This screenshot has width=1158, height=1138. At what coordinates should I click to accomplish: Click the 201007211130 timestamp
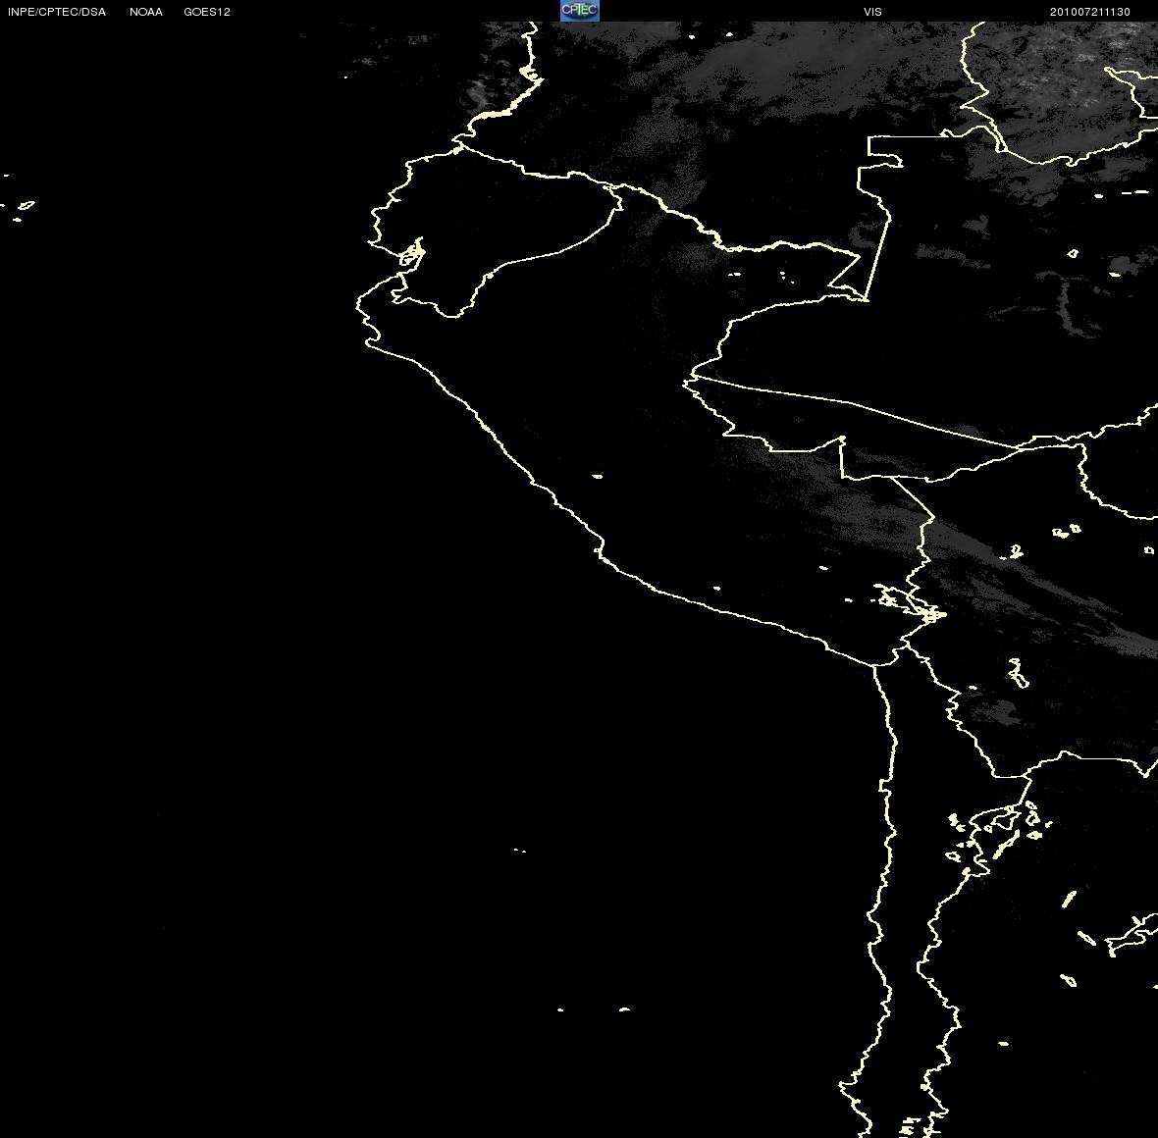click(x=1090, y=12)
